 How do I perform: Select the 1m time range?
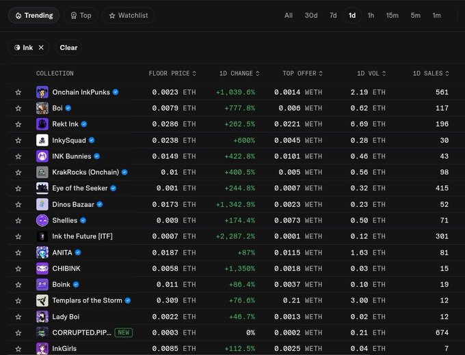(x=436, y=16)
